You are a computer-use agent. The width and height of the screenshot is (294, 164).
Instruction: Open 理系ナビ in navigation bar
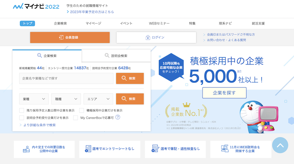pos(225,23)
